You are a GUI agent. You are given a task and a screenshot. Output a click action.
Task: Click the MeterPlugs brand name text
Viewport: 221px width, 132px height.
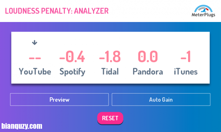pos(203,15)
